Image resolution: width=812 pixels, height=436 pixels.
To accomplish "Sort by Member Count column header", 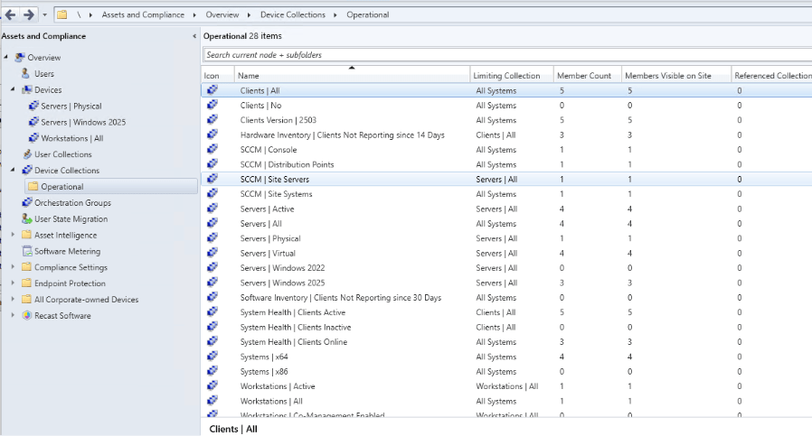I will point(583,76).
